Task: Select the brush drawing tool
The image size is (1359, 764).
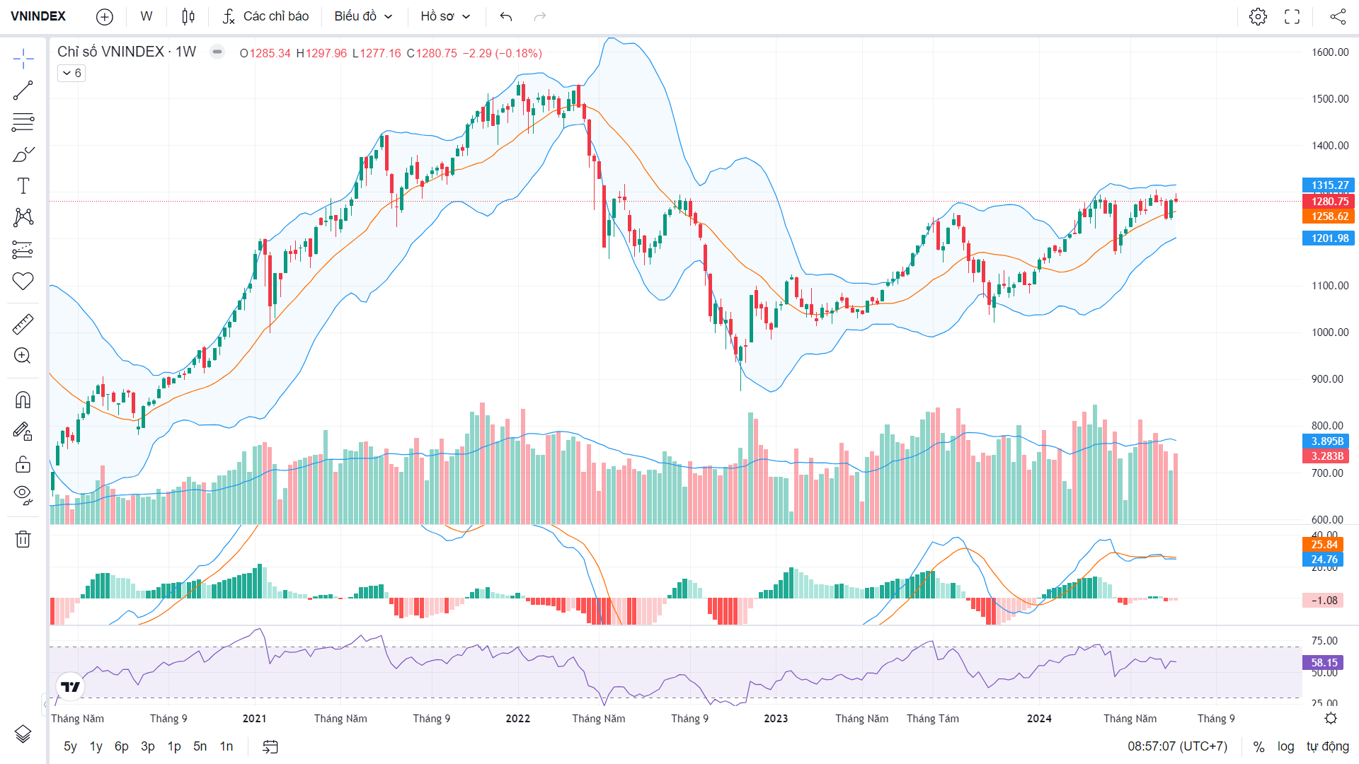Action: [23, 154]
